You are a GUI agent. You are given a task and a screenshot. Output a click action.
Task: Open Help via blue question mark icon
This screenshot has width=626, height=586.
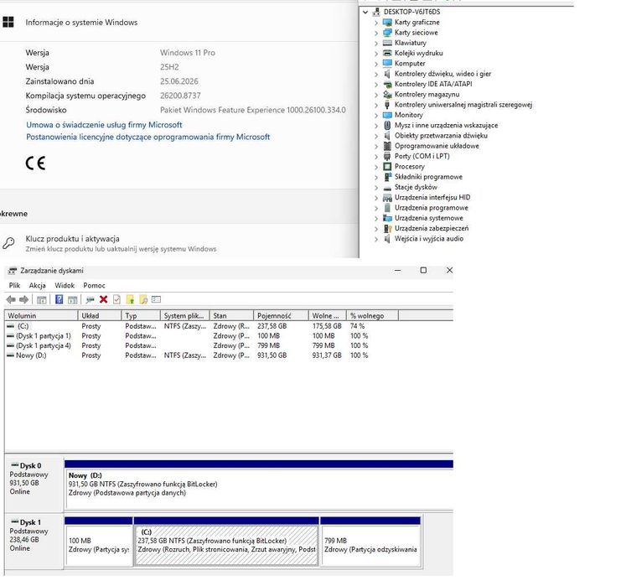pyautogui.click(x=59, y=299)
